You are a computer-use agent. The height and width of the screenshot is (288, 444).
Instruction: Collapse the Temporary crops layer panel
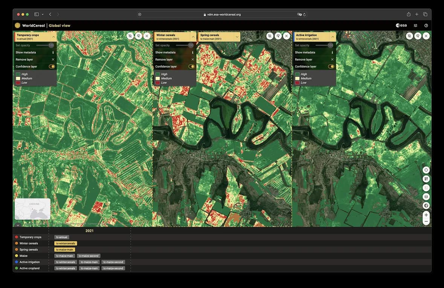click(x=53, y=37)
